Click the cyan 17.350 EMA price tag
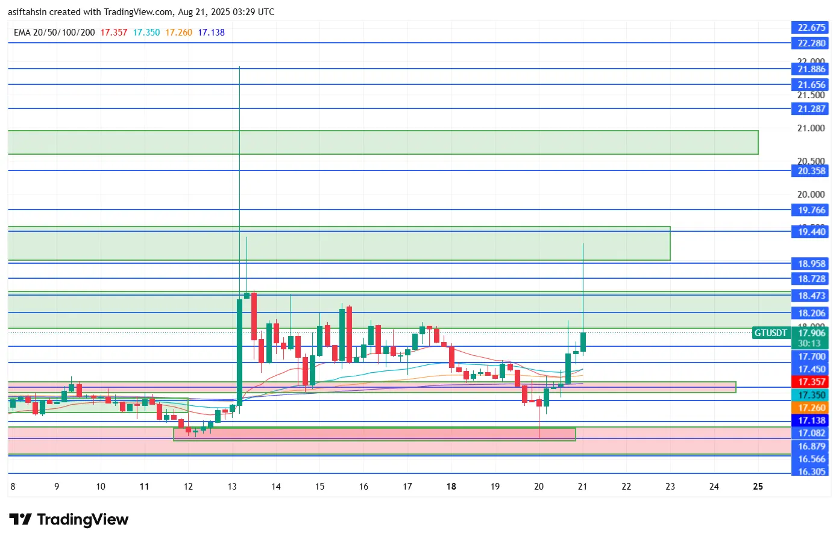The width and height of the screenshot is (839, 542). click(x=811, y=395)
